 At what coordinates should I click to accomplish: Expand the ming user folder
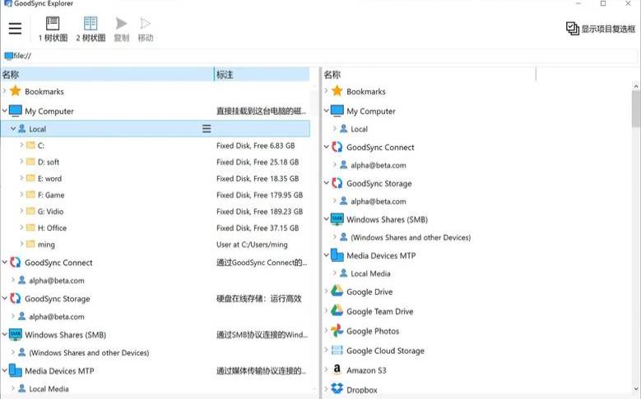coord(21,244)
